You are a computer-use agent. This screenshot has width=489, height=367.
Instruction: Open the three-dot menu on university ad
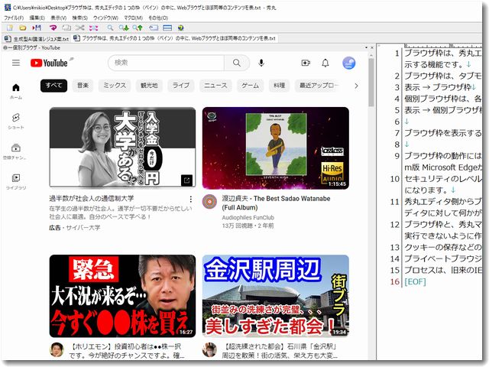tap(190, 200)
